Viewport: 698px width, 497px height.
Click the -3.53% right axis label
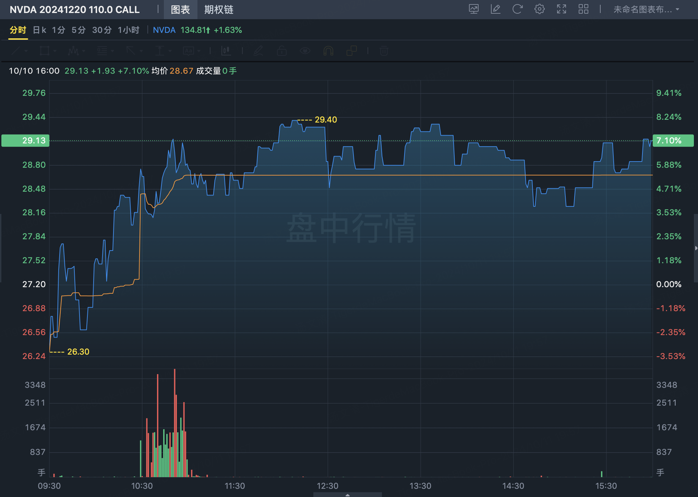[671, 356]
